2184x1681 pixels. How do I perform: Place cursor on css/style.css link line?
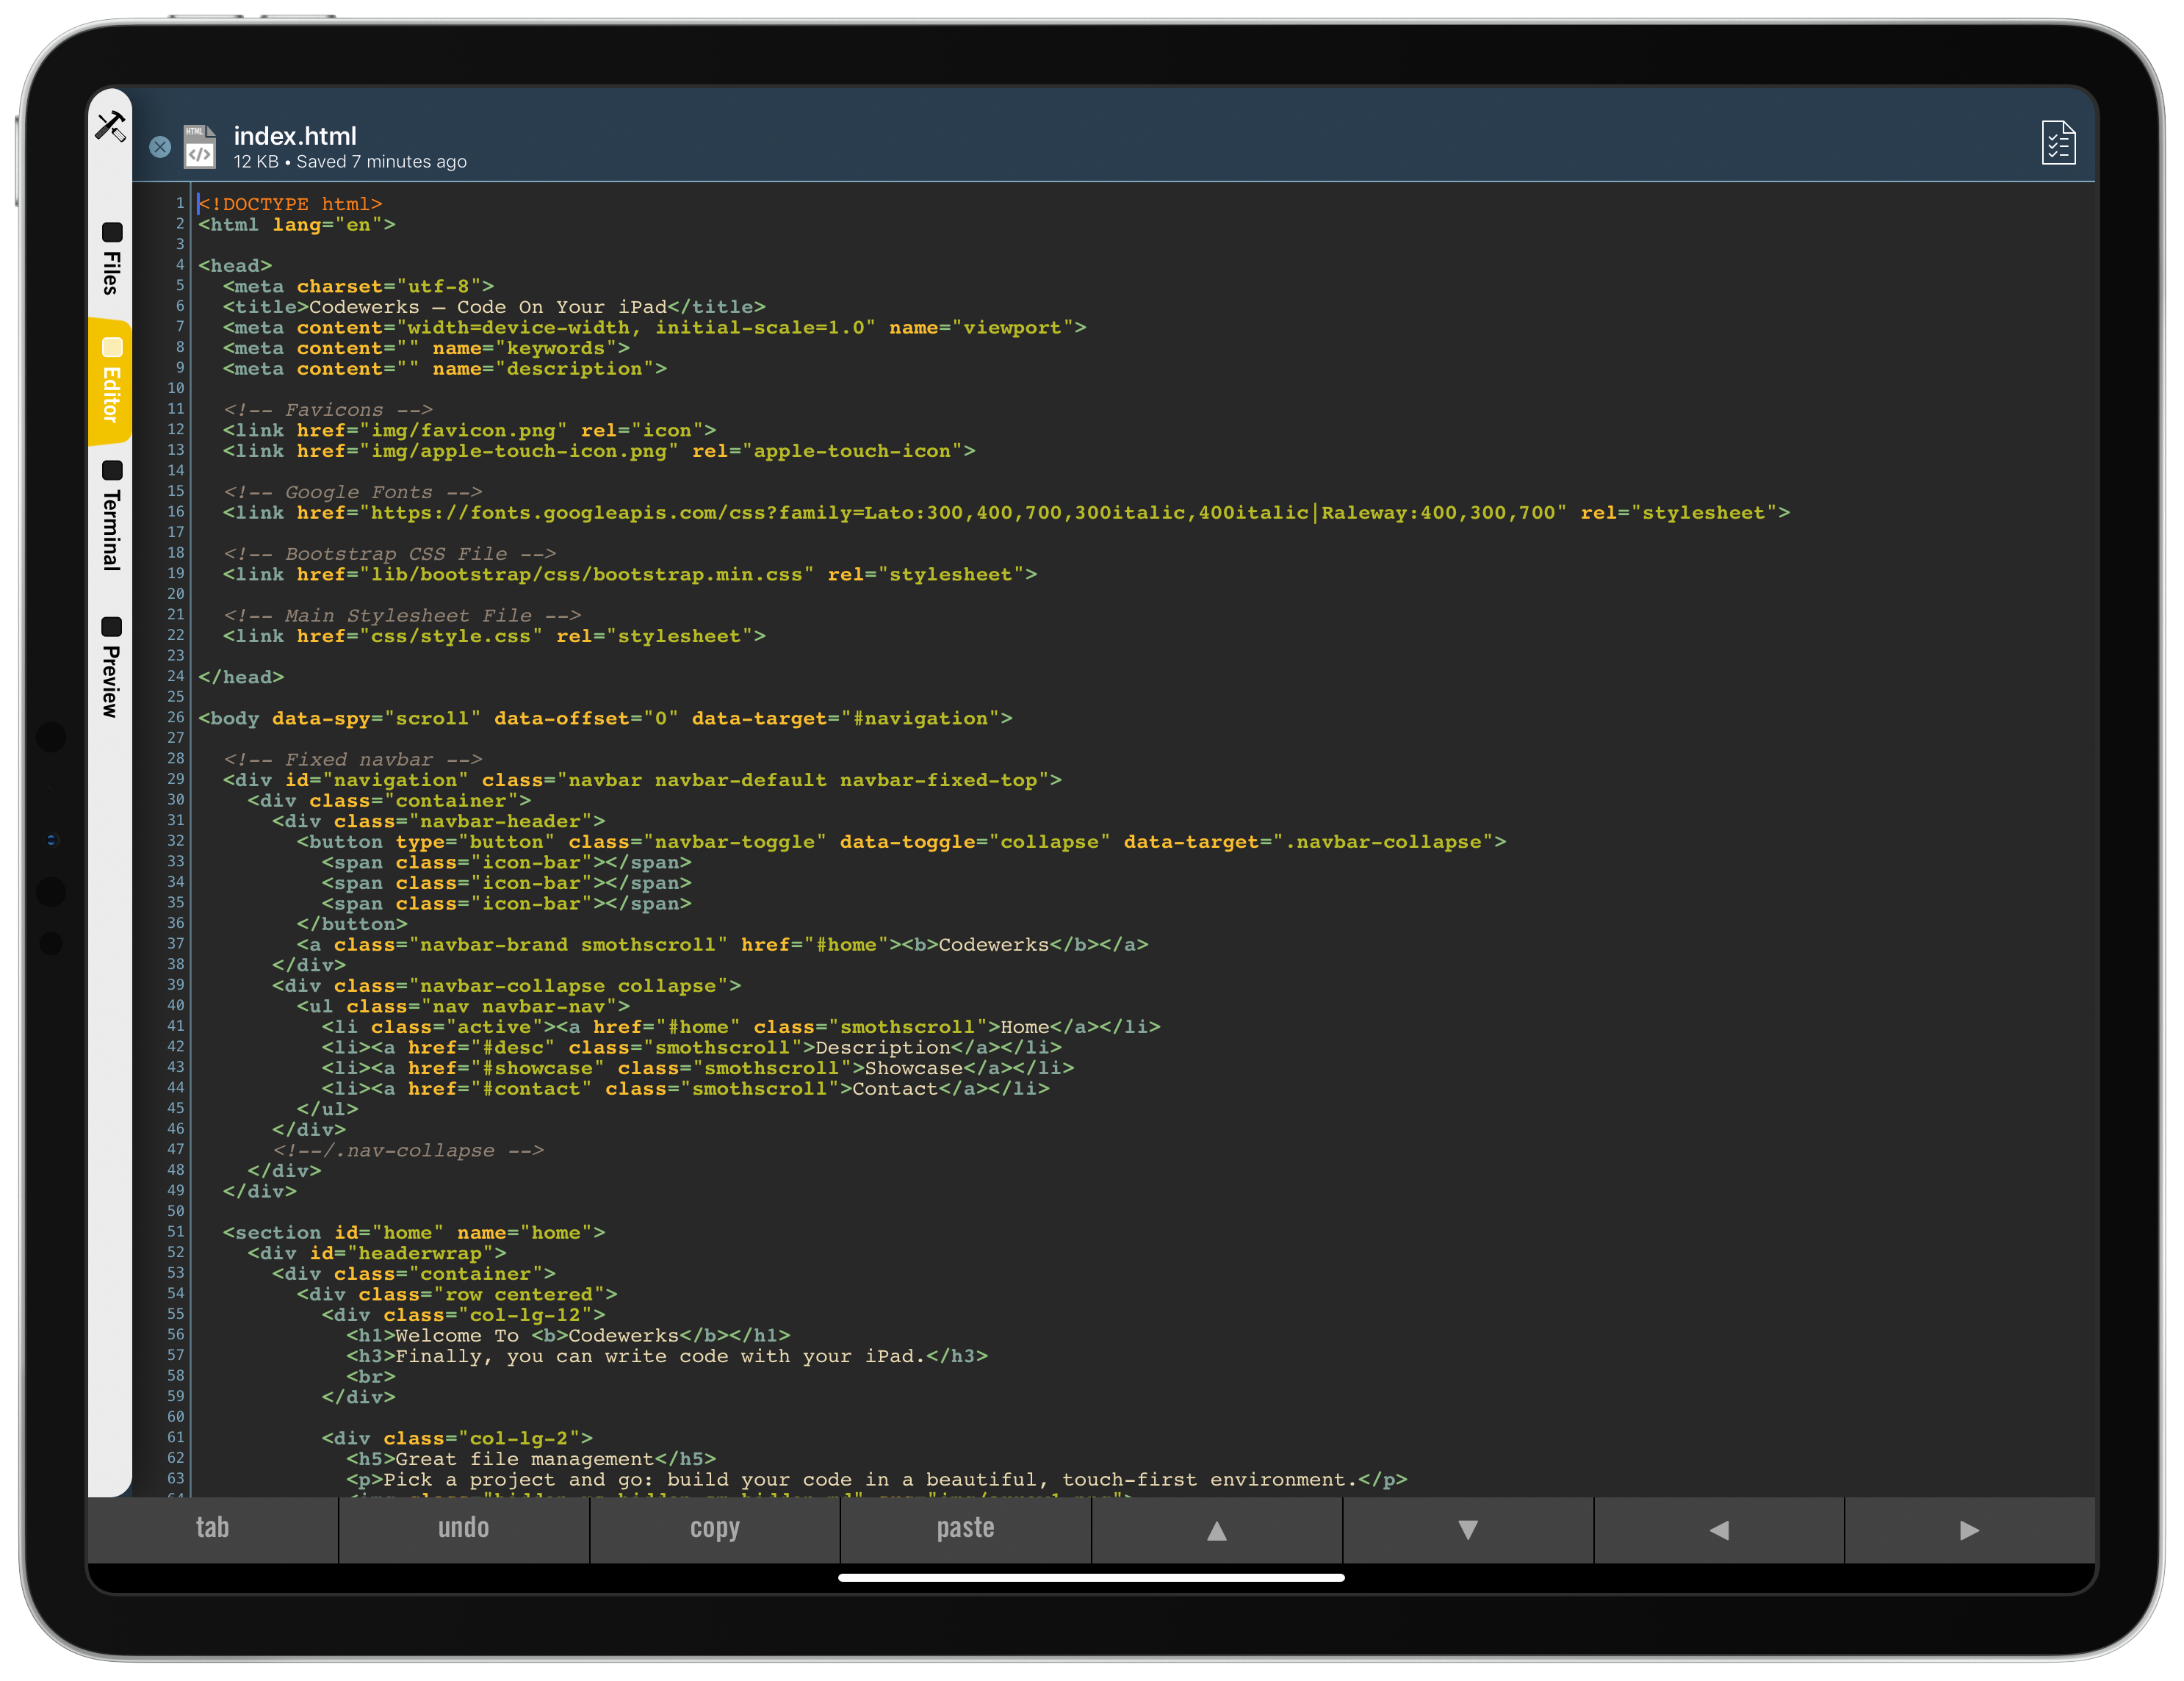(494, 636)
